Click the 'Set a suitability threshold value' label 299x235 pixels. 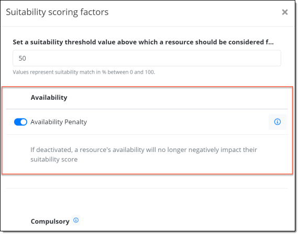pos(143,42)
